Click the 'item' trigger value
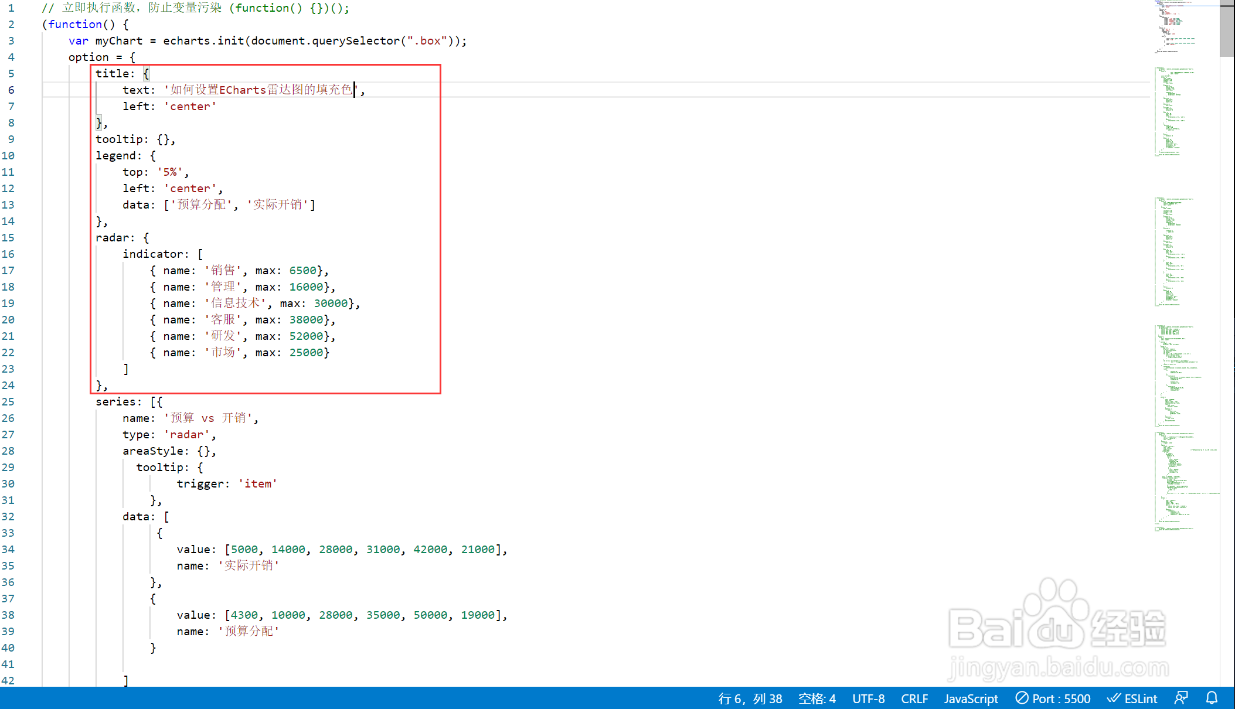 (x=257, y=484)
